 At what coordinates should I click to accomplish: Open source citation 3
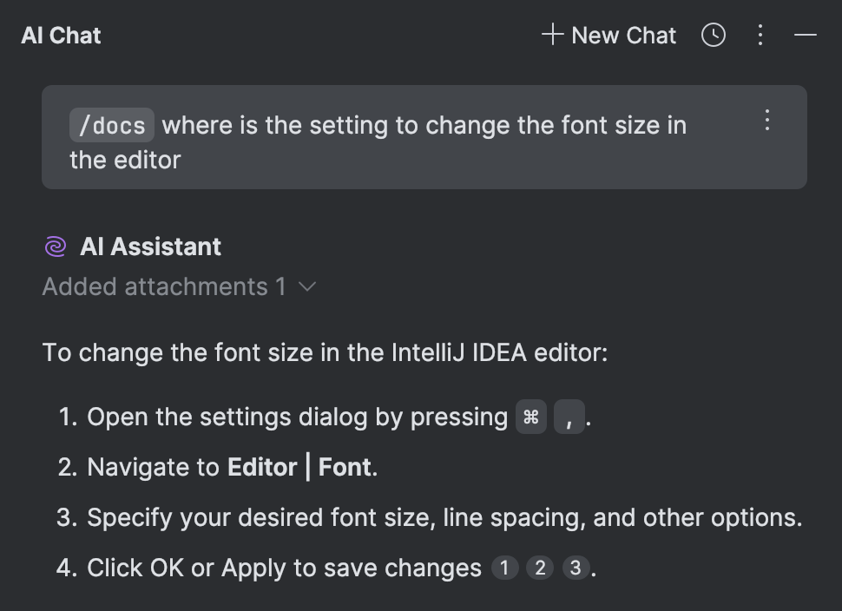point(576,568)
